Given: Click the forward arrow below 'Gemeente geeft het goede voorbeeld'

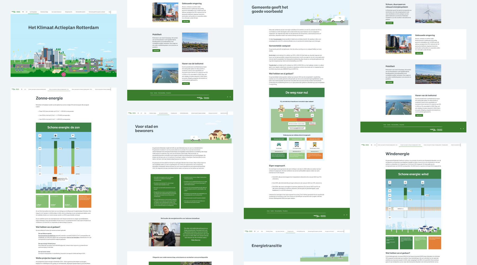Looking at the screenshot, I should click(x=347, y=216).
